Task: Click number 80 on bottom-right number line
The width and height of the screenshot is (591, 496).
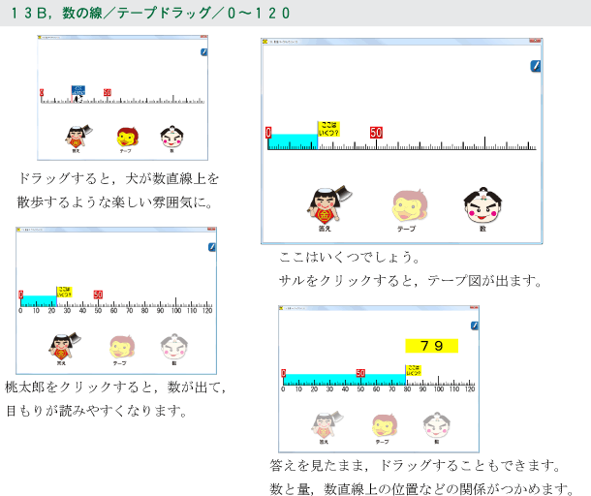Action: 407,389
